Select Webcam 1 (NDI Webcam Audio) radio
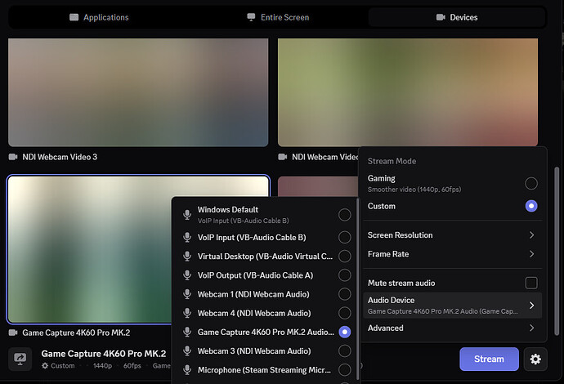564x384 pixels. click(344, 294)
